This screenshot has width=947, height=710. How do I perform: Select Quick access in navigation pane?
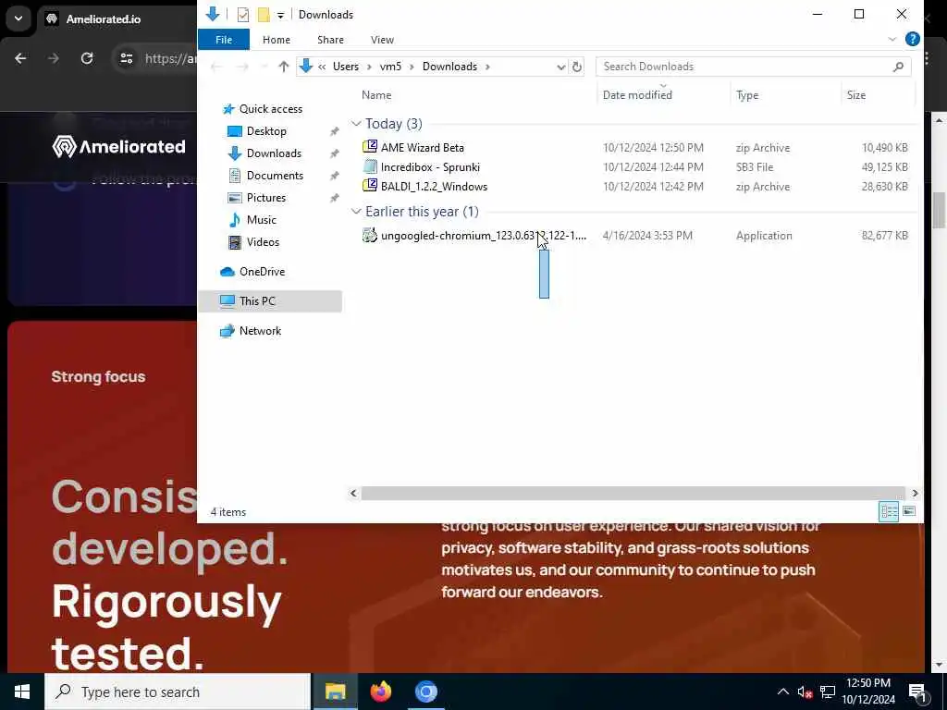(271, 109)
